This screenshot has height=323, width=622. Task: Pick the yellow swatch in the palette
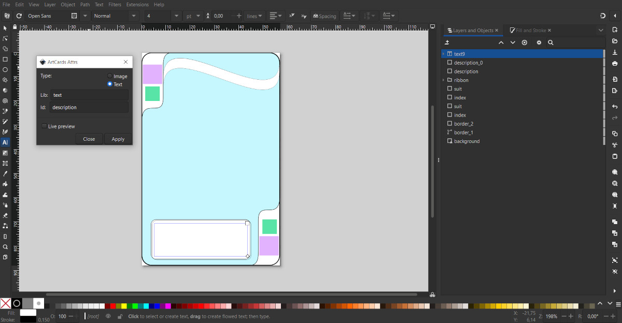[124, 306]
